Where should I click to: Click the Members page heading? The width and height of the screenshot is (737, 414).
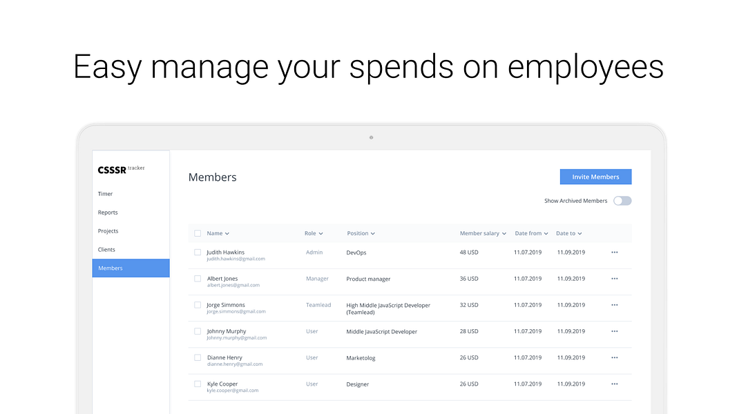[x=212, y=177]
